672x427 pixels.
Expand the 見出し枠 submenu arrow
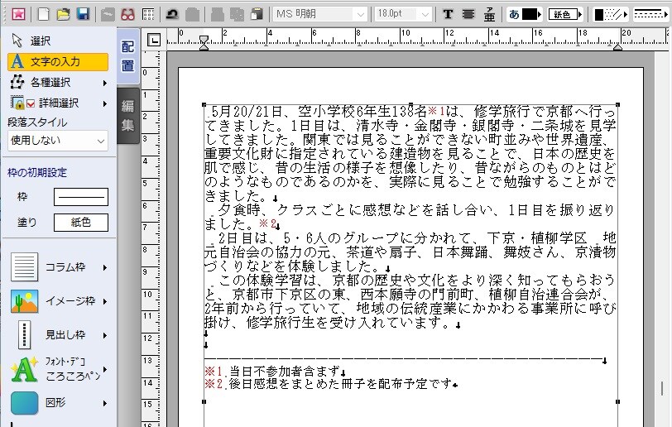(x=104, y=335)
